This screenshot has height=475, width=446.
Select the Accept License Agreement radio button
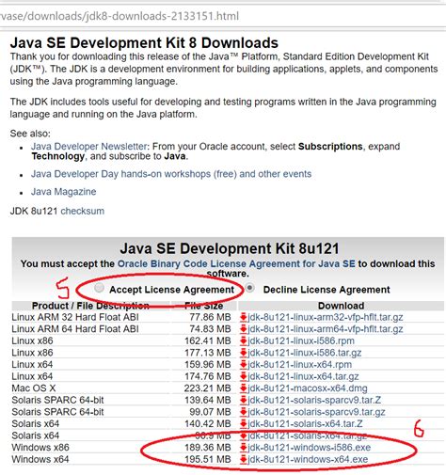pyautogui.click(x=99, y=288)
